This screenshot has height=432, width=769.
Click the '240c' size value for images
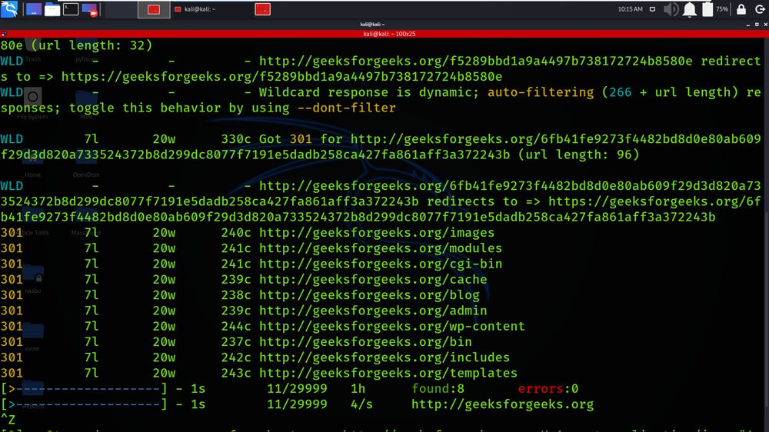coord(236,233)
